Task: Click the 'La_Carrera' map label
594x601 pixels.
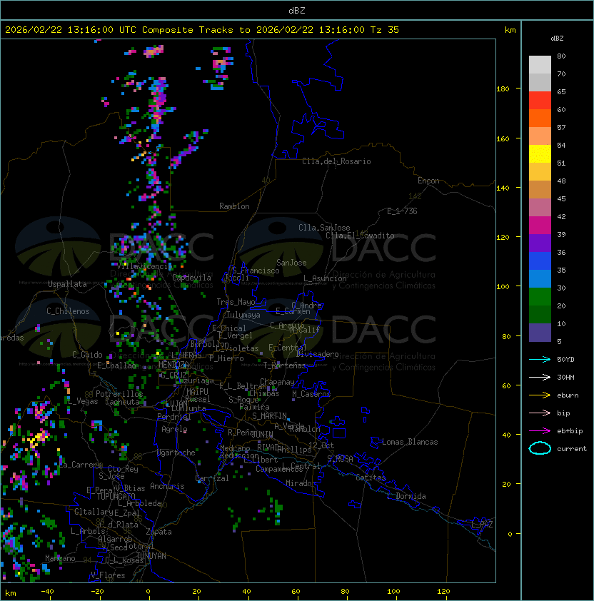Action: tap(81, 465)
